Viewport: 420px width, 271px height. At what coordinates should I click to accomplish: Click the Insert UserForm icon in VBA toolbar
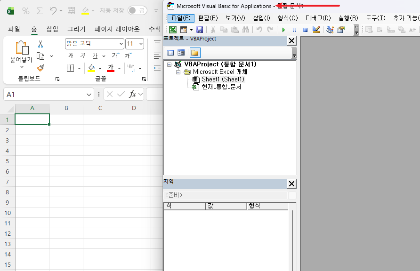pos(184,30)
